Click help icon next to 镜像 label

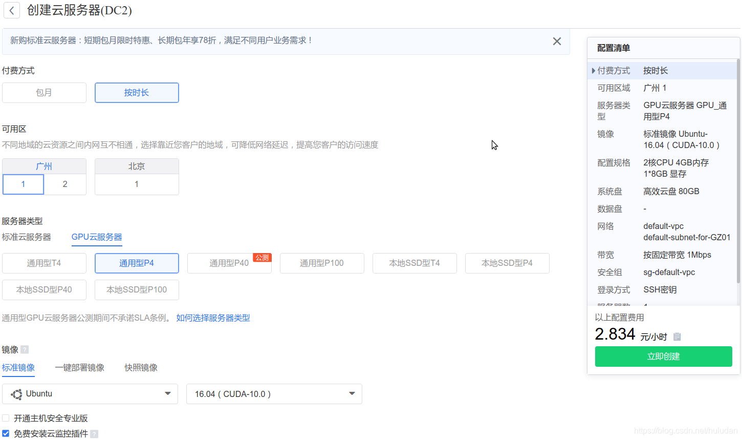(25, 349)
